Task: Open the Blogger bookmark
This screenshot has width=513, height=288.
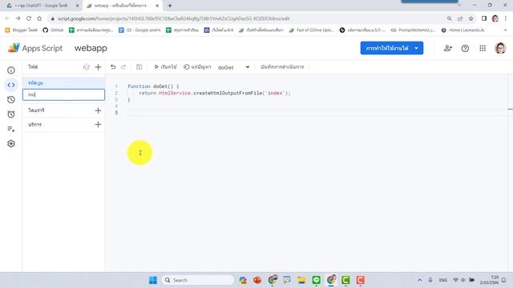Action: pos(21,30)
